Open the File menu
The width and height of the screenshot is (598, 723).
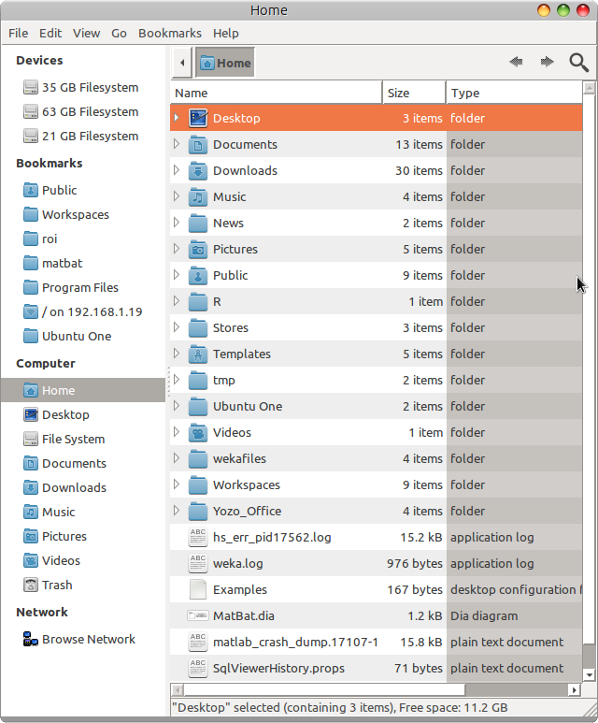pos(18,33)
